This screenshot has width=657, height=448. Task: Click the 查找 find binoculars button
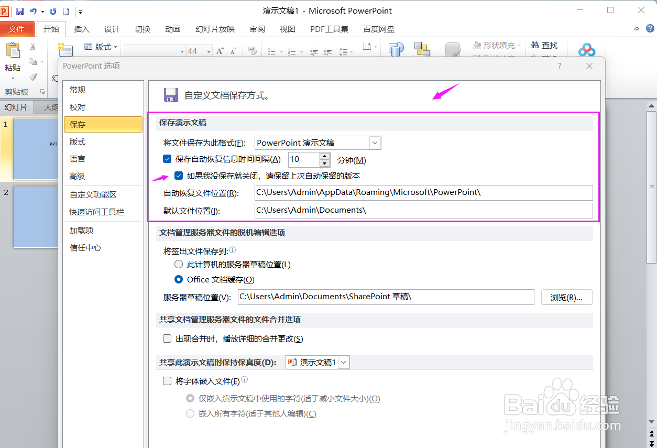pyautogui.click(x=544, y=46)
